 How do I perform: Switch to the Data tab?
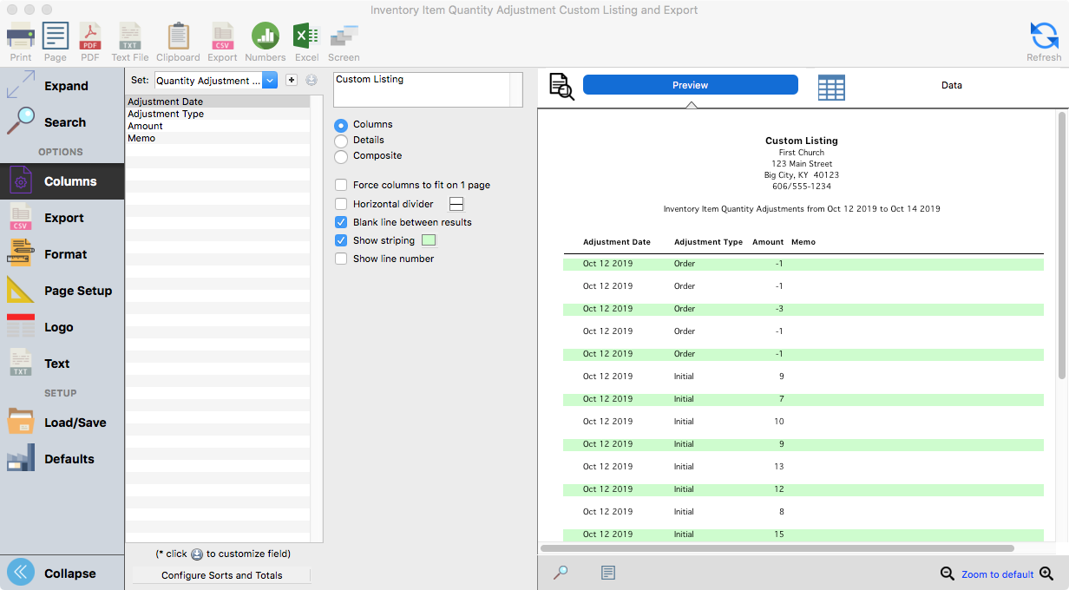(x=951, y=85)
